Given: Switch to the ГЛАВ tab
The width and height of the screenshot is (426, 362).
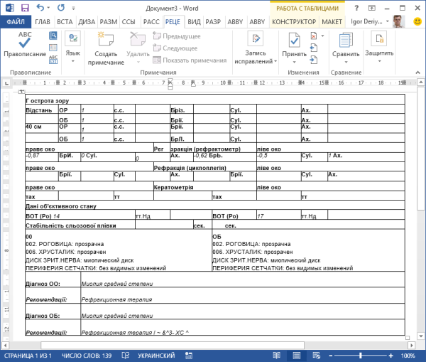Looking at the screenshot, I should [43, 22].
